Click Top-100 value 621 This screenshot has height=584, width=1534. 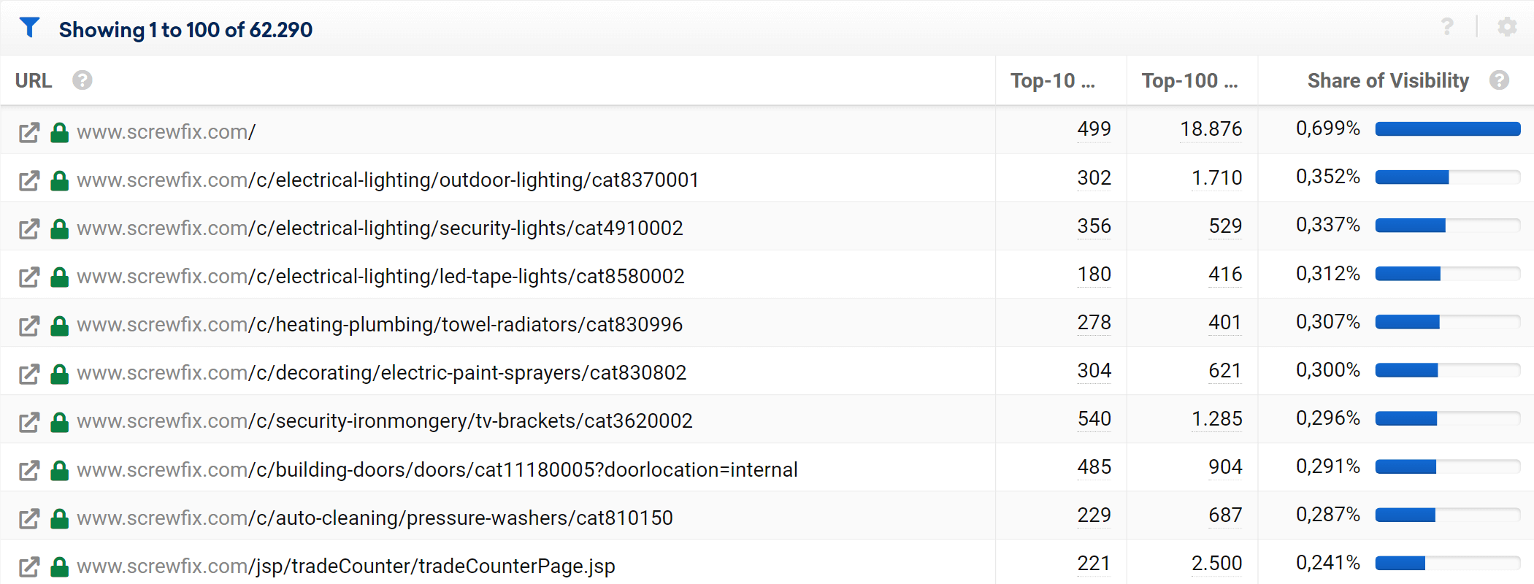pyautogui.click(x=1225, y=370)
